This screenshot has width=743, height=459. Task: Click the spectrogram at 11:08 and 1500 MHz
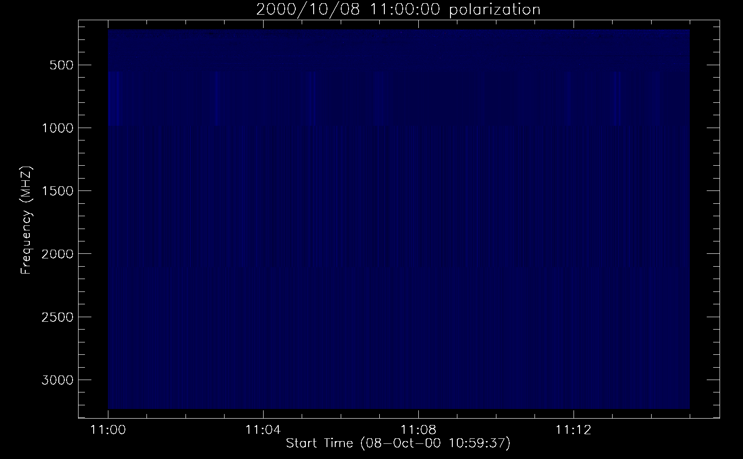(418, 190)
